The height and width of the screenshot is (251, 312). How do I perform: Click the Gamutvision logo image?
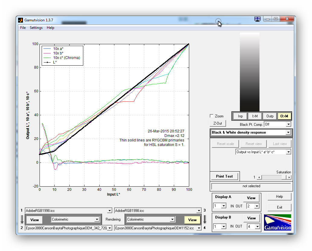click(x=277, y=223)
